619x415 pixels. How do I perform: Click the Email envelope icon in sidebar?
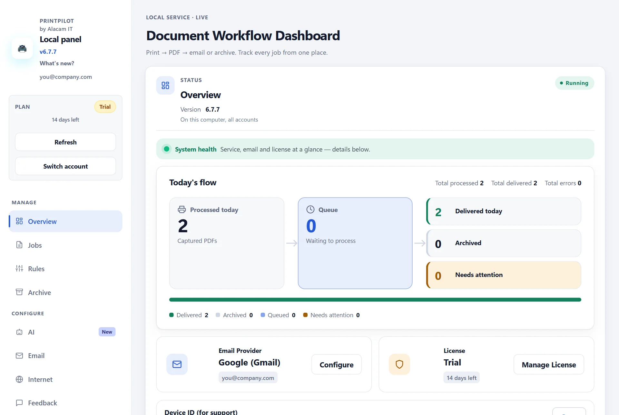click(x=19, y=355)
